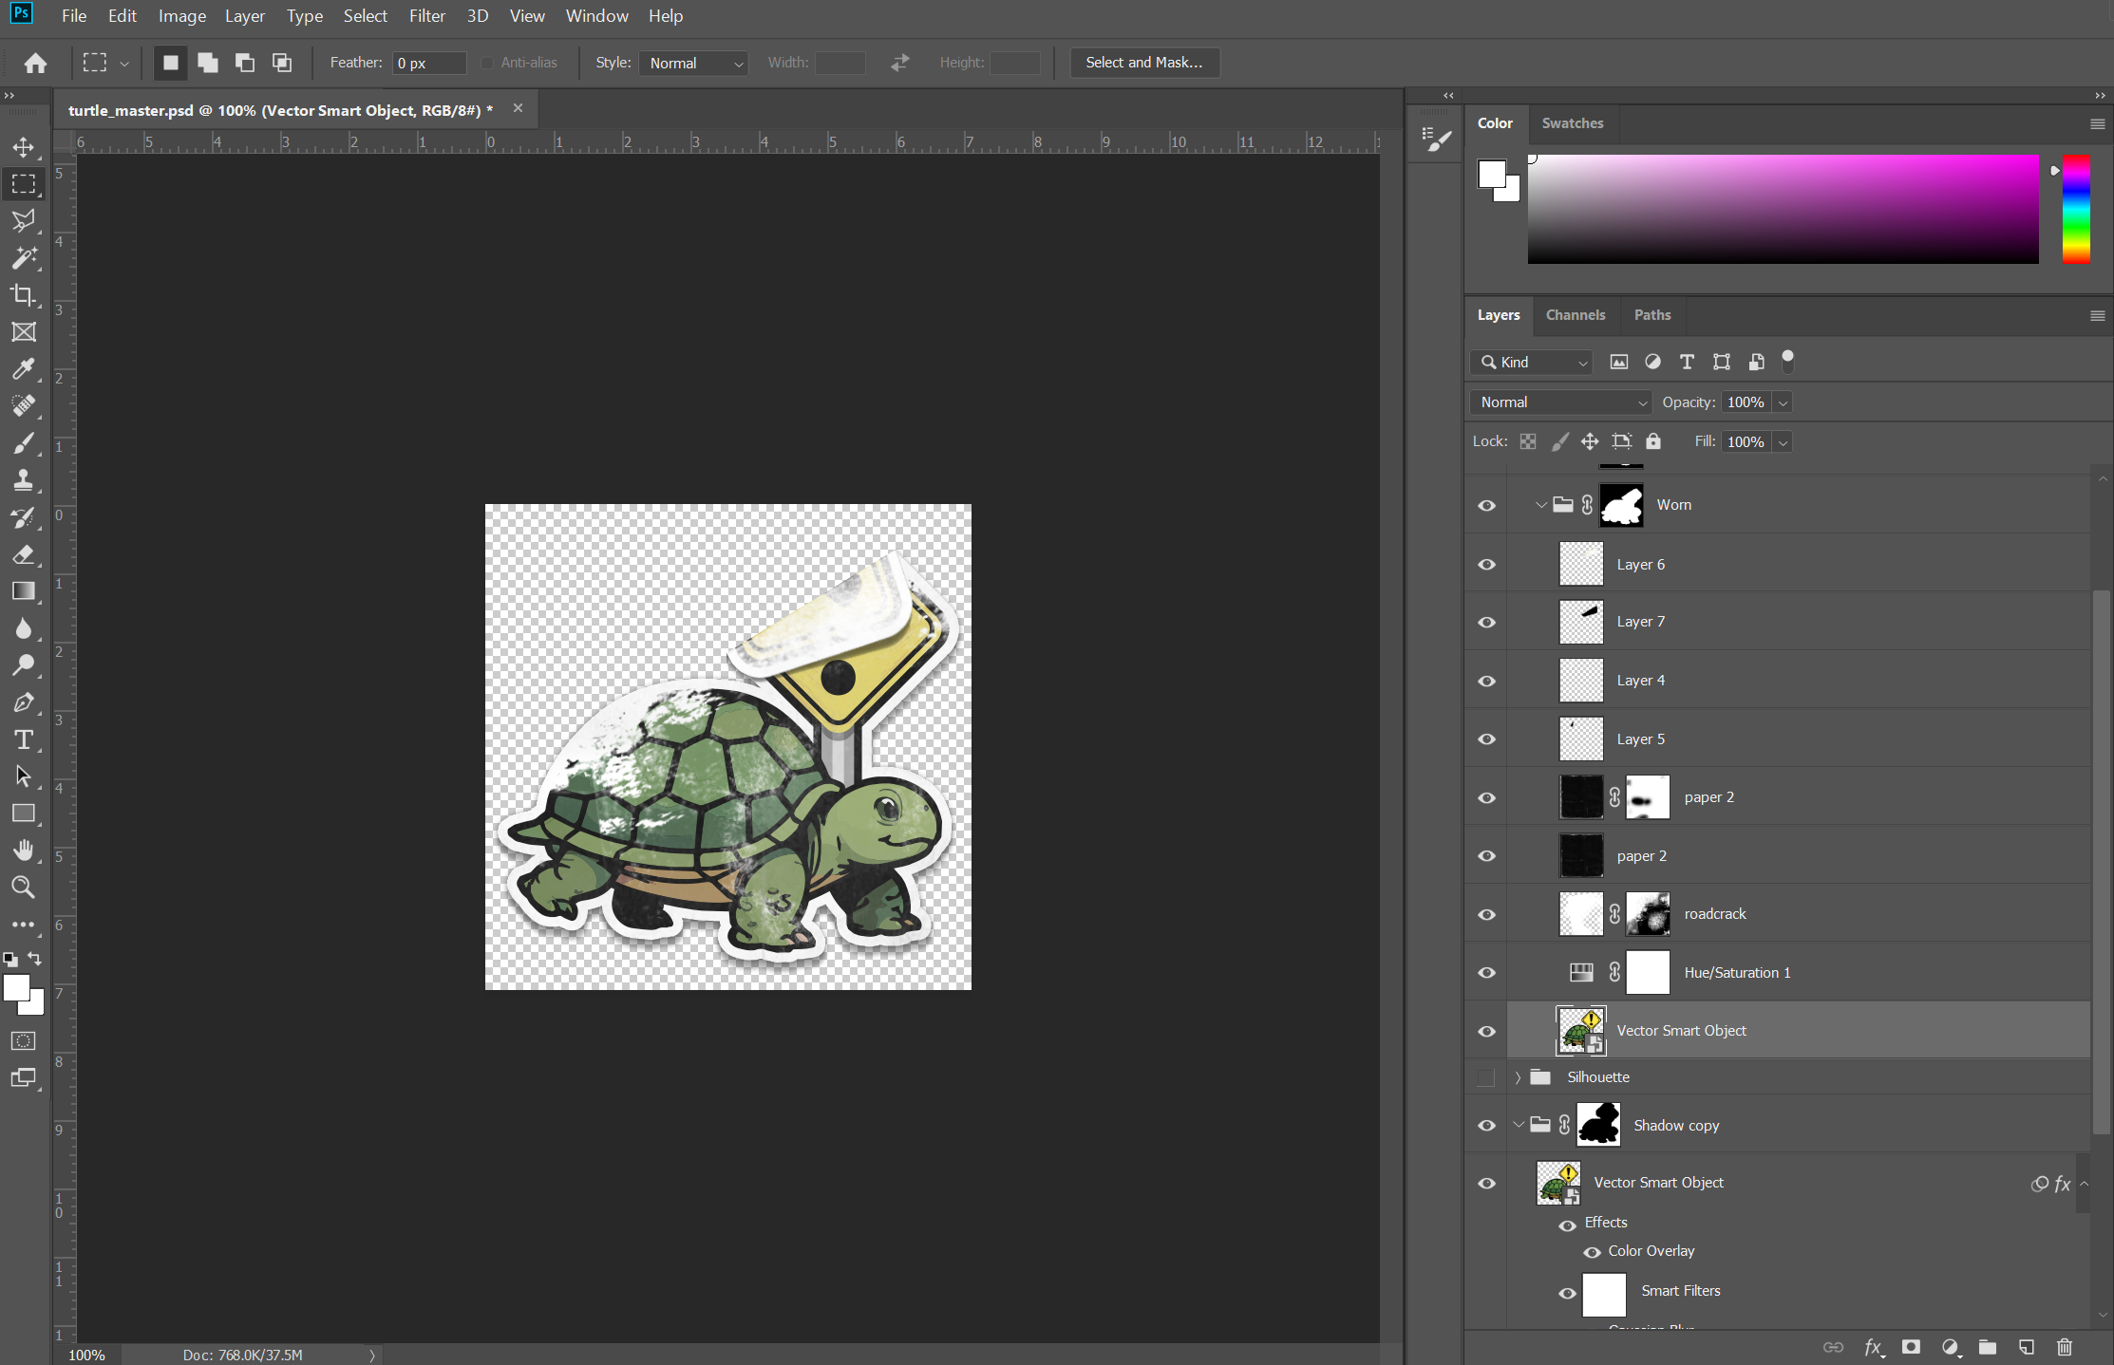Hide the roadcrack layer

pyautogui.click(x=1486, y=914)
